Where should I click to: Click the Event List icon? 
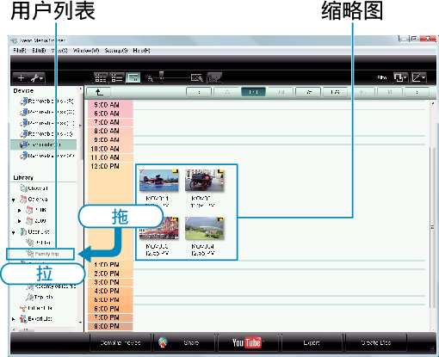(23, 318)
